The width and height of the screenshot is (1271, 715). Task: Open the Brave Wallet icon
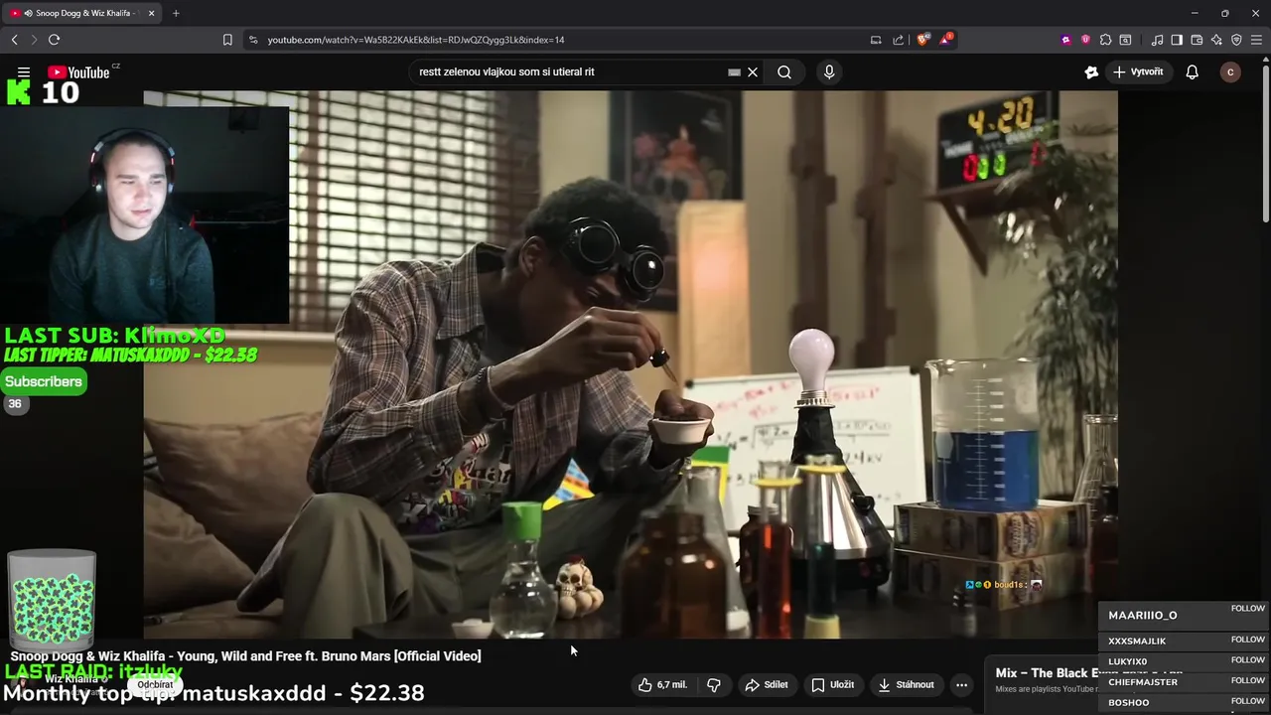(x=1197, y=40)
